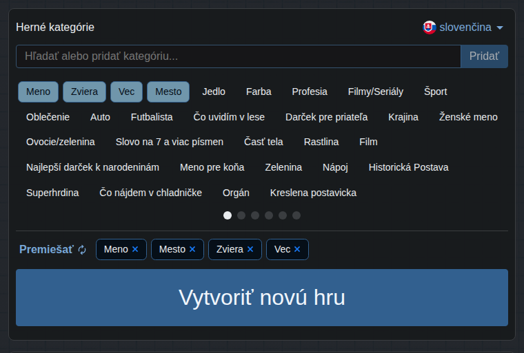
Task: Deselect the Zviera category chip
Action: click(85, 92)
